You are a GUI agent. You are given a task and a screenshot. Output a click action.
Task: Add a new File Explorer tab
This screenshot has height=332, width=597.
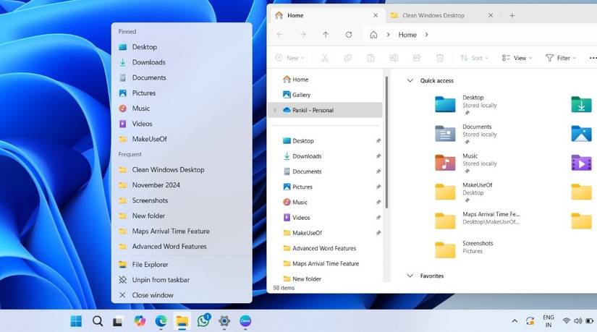point(512,15)
